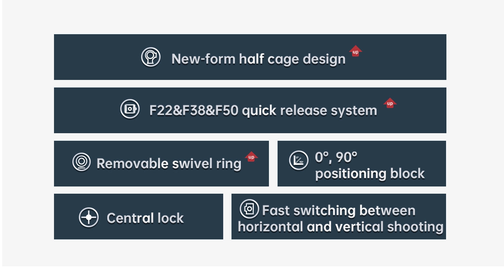
Task: Click the quick release system icon
Action: 130,109
